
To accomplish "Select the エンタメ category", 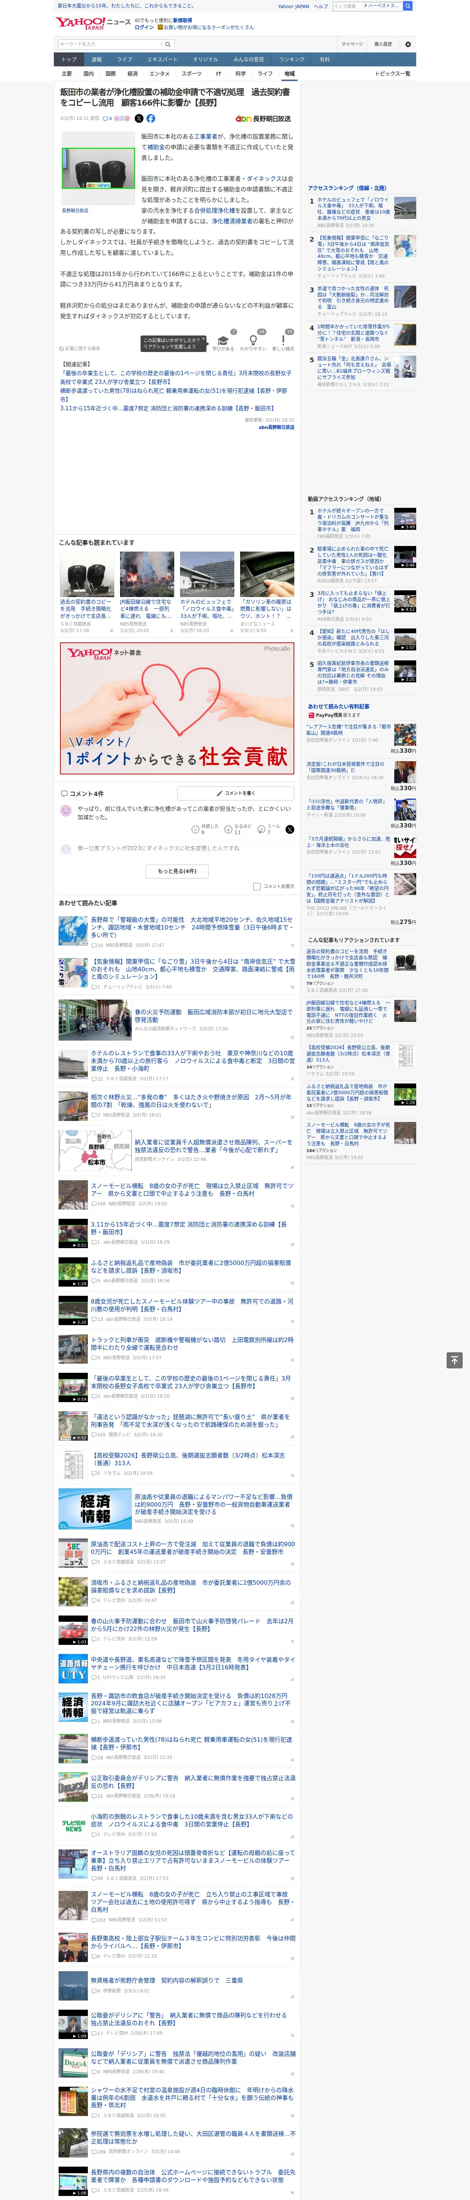I will 160,73.
